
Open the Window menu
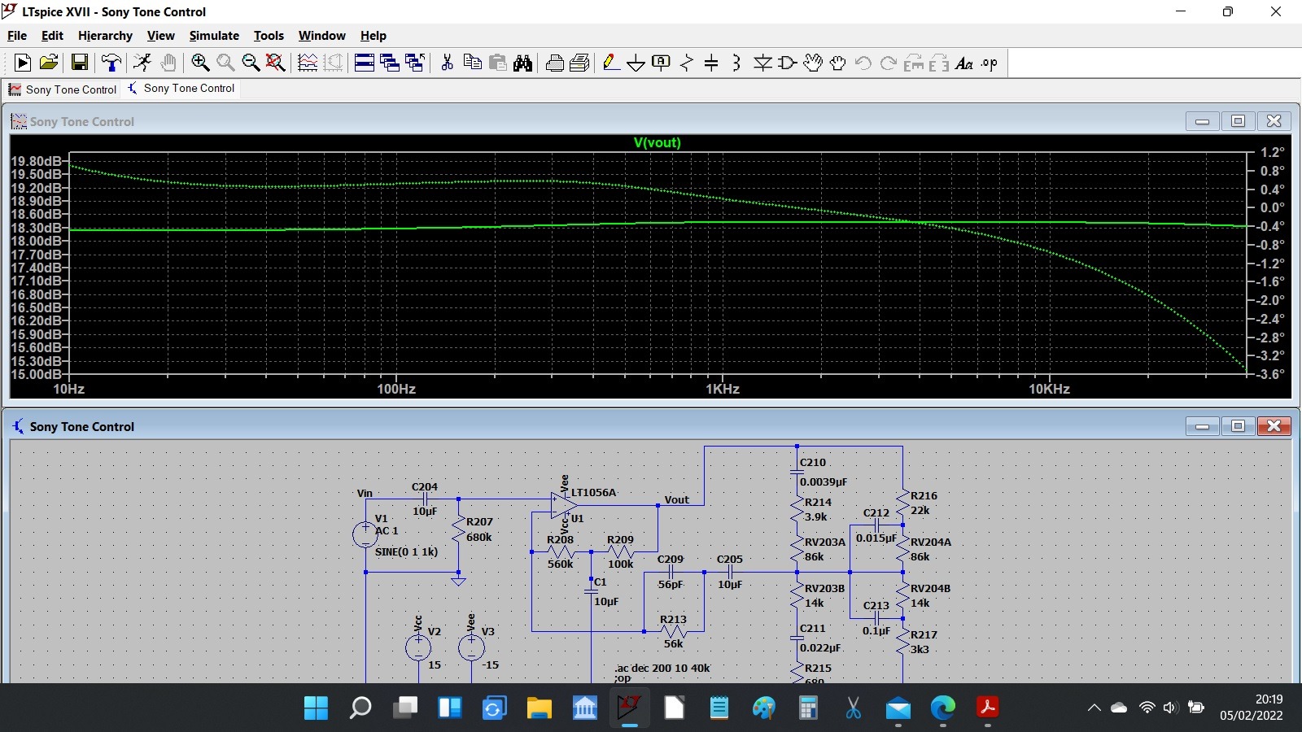[321, 36]
